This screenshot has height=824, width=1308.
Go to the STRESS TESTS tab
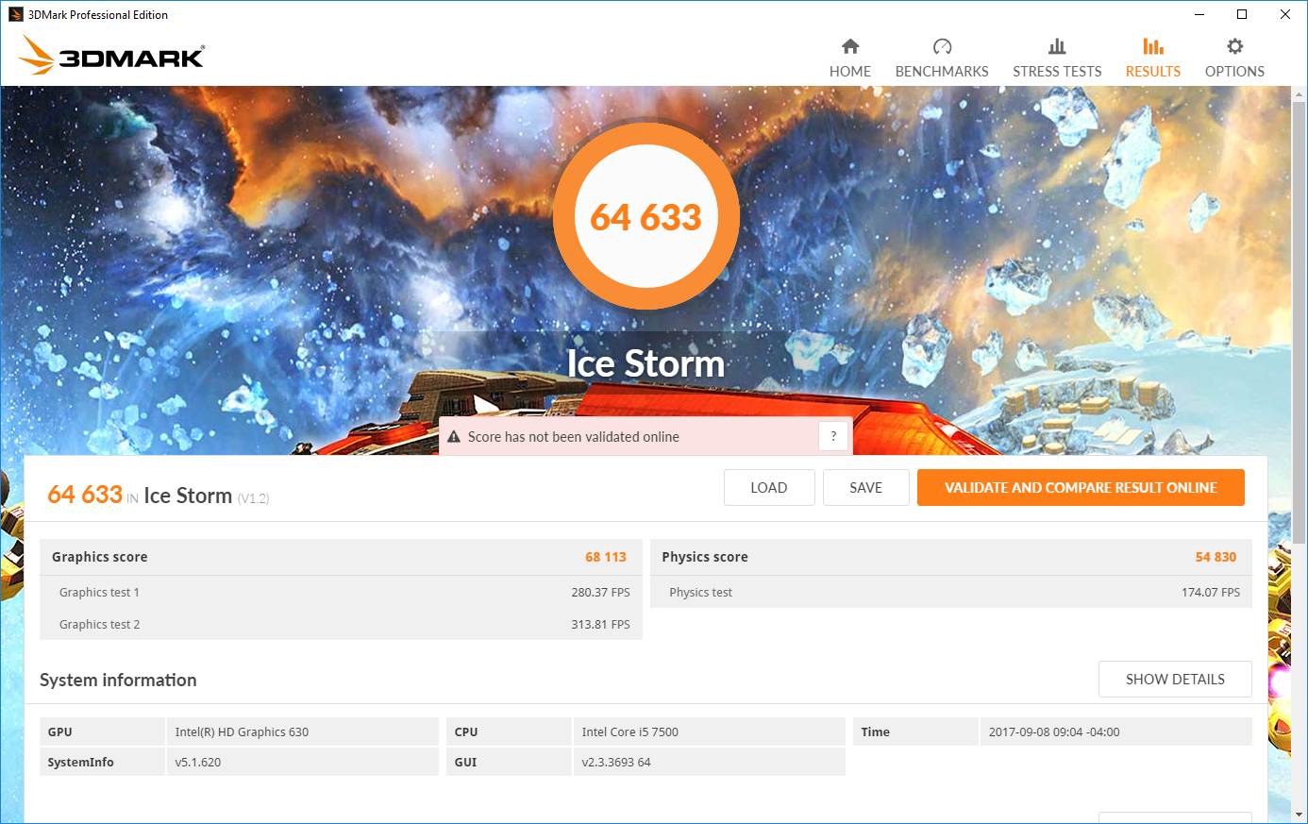tap(1057, 72)
